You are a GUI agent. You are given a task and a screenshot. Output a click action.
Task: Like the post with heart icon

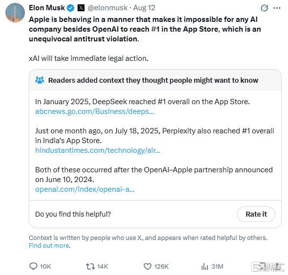pos(147,267)
